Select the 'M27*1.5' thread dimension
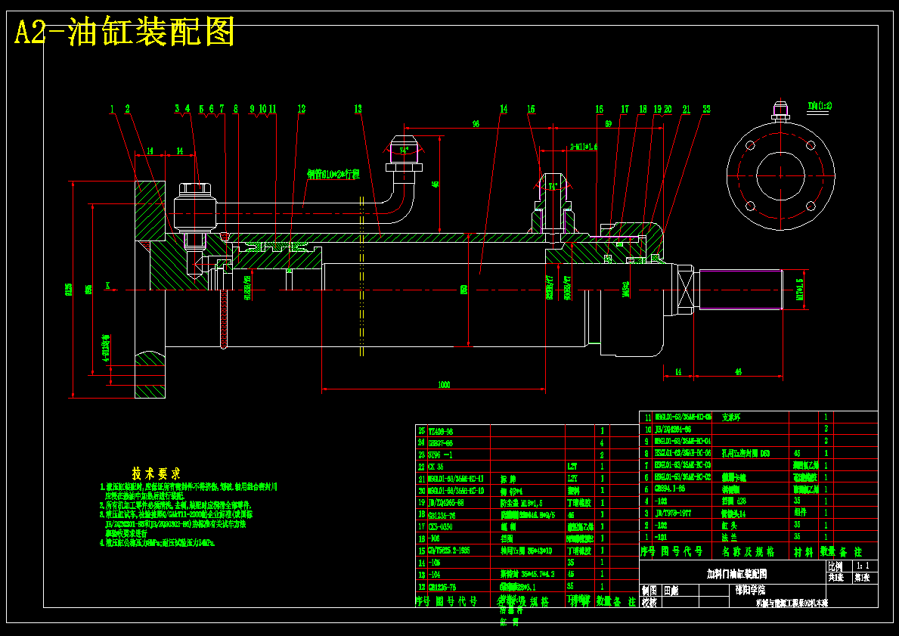Screen dimensions: 899x636 click(799, 289)
